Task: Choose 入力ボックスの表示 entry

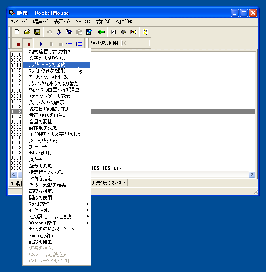Action: coord(57,103)
